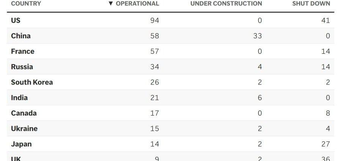Sort by Under Construction column
This screenshot has height=161, width=341.
pos(226,4)
